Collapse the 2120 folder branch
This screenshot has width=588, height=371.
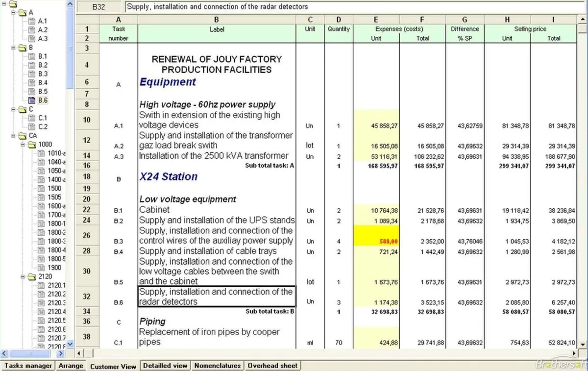pyautogui.click(x=23, y=276)
